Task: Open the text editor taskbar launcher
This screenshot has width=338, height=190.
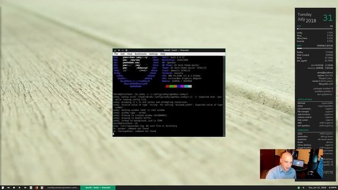Action: (x=42, y=188)
